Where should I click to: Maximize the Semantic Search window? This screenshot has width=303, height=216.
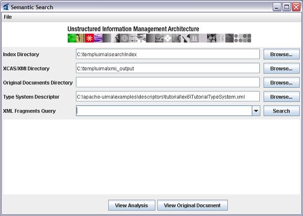[x=287, y=7]
